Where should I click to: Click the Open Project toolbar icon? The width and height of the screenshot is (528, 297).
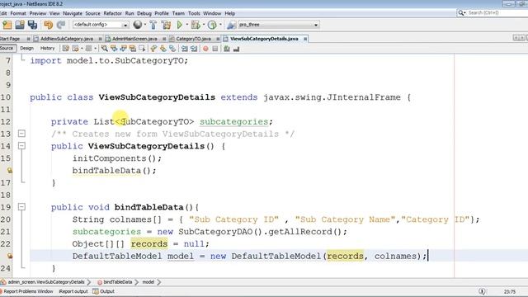pyautogui.click(x=20, y=25)
